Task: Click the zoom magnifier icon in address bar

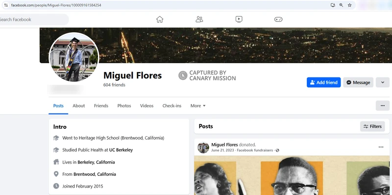Action: coord(341,5)
